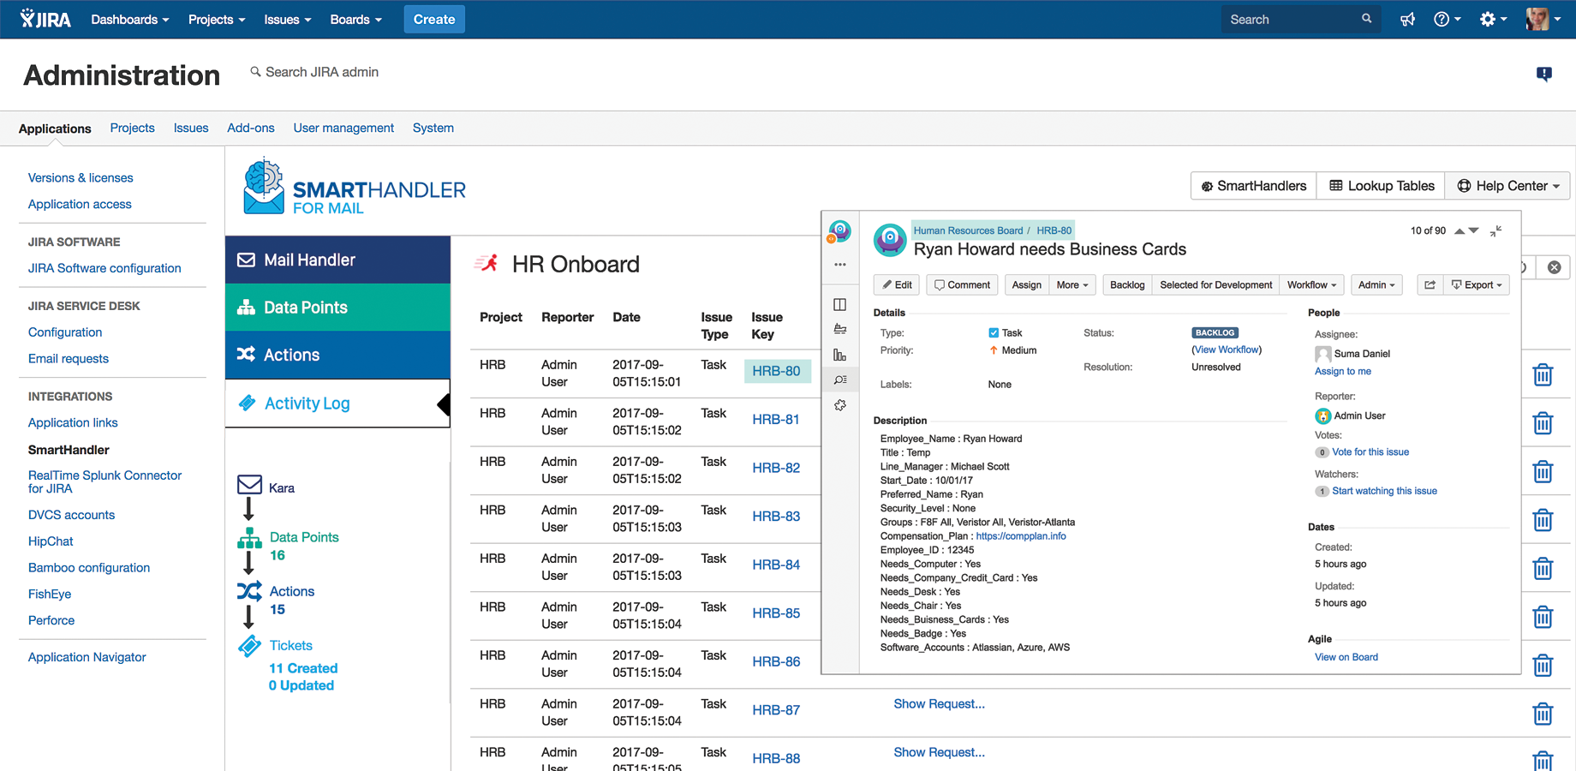Click the admin feedback speech bubble icon

[1543, 75]
